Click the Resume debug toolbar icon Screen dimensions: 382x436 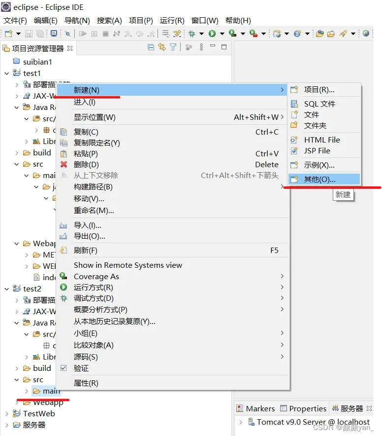[x=83, y=34]
